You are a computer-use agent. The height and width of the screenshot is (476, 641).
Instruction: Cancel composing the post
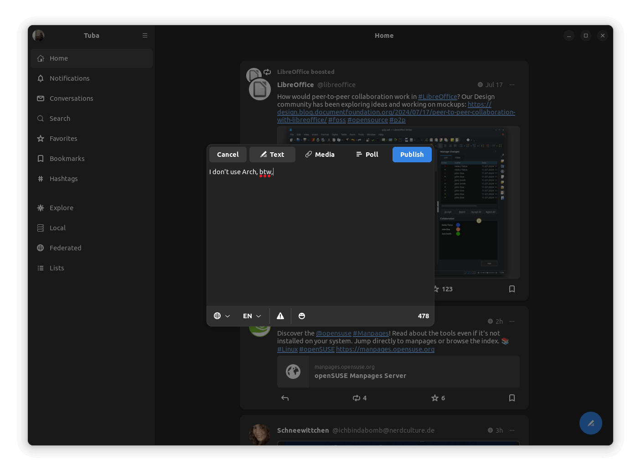click(227, 155)
